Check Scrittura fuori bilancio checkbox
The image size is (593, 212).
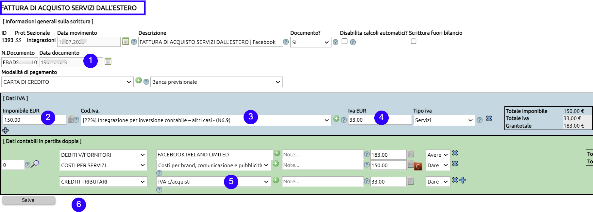tap(413, 41)
